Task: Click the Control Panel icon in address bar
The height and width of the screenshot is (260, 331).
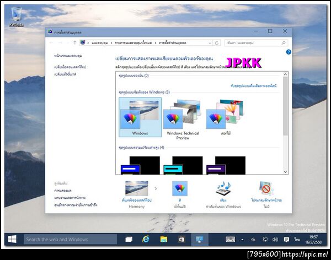Action: (83, 42)
